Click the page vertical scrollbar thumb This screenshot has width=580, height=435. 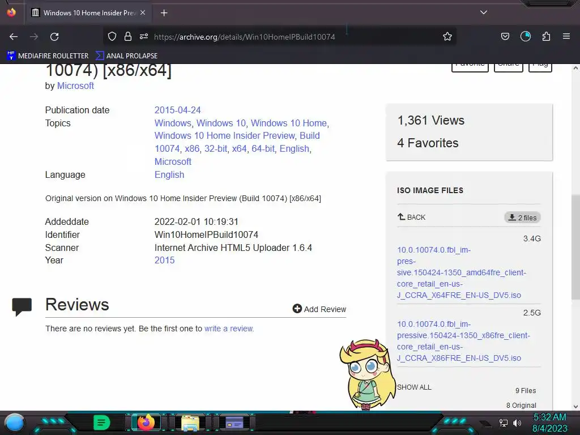pyautogui.click(x=575, y=247)
